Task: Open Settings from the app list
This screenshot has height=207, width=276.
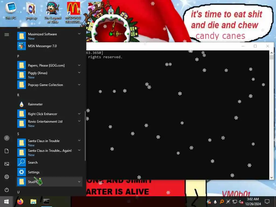Action: coord(50,172)
